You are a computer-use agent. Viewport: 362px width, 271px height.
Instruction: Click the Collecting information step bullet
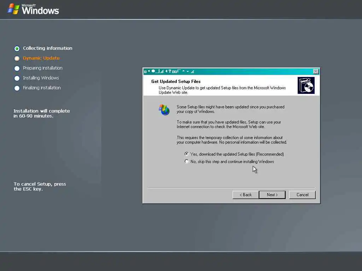pyautogui.click(x=17, y=48)
